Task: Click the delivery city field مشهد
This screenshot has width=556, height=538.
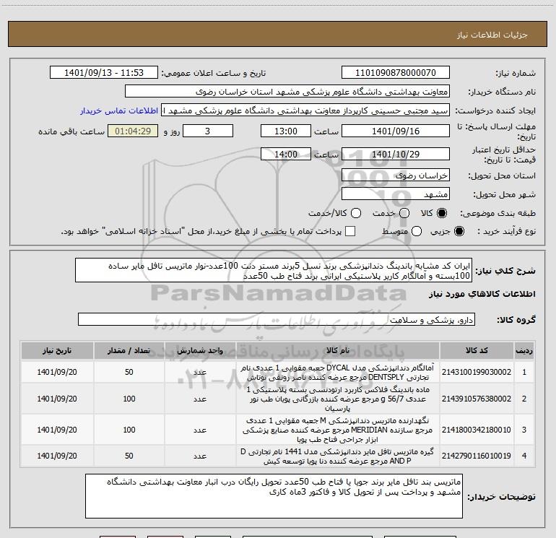Action: (x=396, y=194)
